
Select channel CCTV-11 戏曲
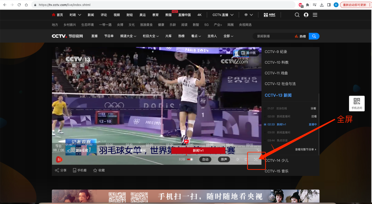point(276,73)
